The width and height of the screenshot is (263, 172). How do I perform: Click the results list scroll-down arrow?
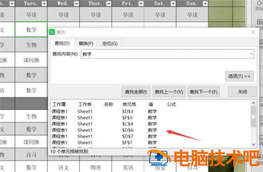[253, 144]
